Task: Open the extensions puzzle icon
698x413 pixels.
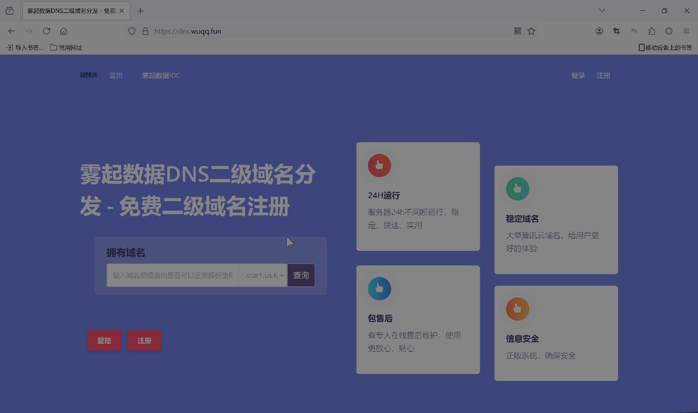Action: click(x=652, y=31)
